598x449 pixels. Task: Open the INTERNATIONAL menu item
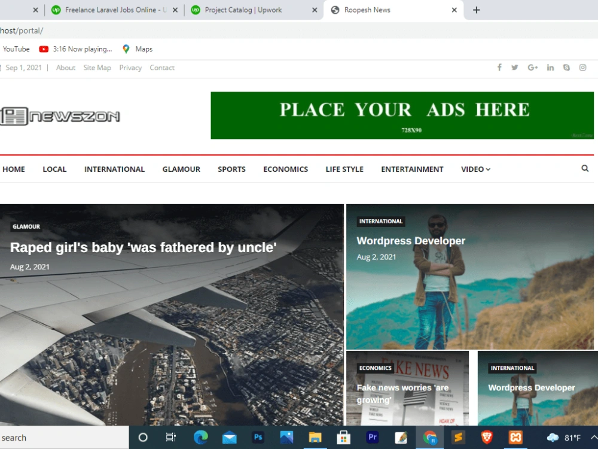tap(114, 169)
